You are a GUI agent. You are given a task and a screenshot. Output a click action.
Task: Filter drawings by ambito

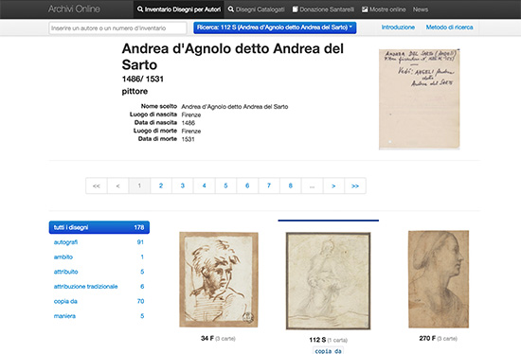[x=99, y=257]
